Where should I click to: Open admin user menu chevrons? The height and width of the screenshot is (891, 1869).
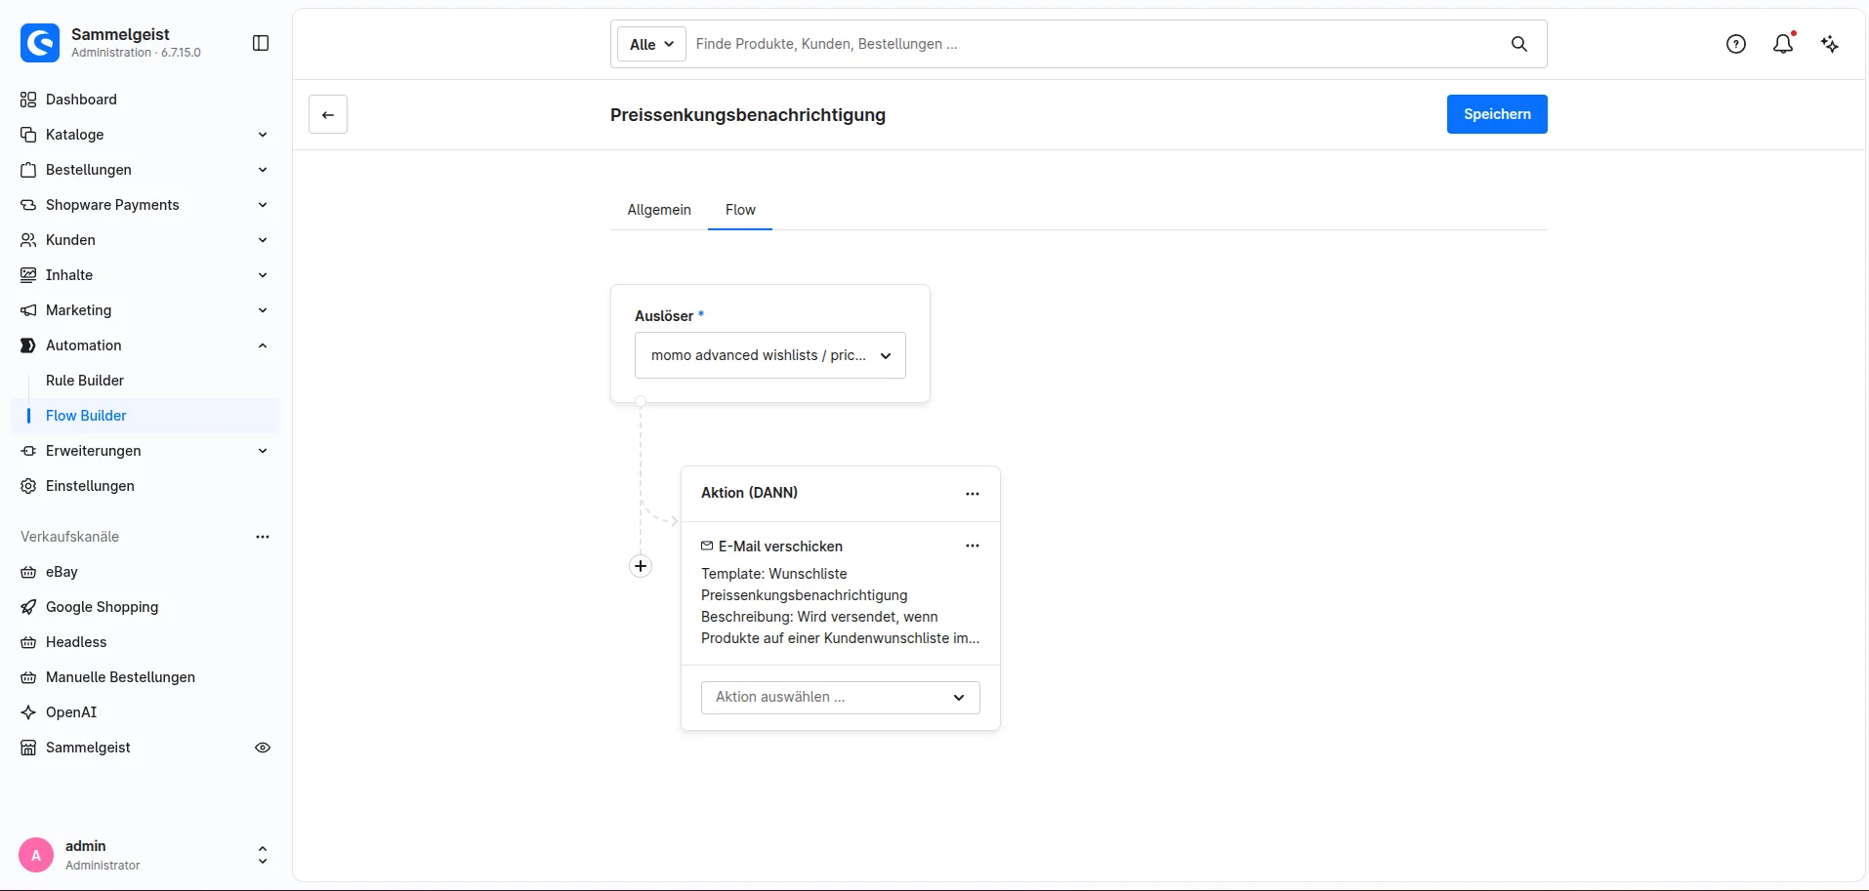[x=263, y=855]
